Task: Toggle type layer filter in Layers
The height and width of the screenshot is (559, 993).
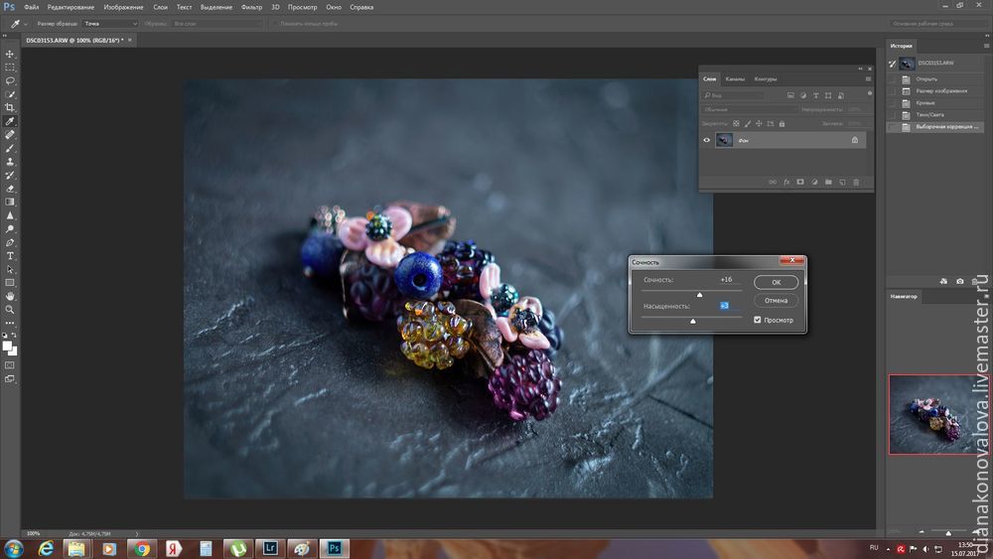Action: (x=815, y=95)
